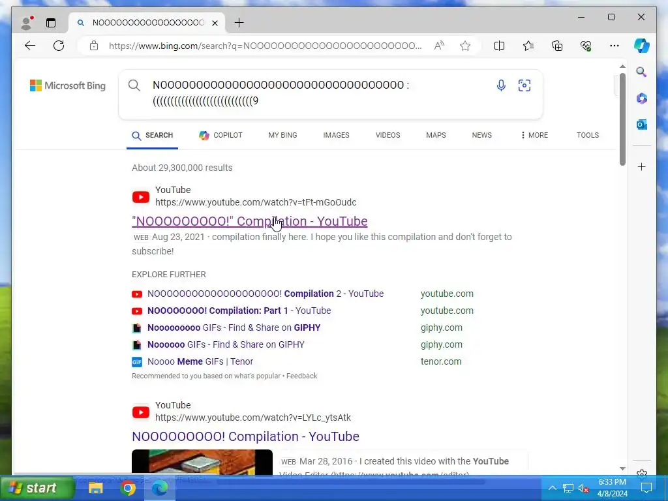The image size is (668, 501).
Task: Go to Microsoft Bing home logo
Action: [68, 85]
